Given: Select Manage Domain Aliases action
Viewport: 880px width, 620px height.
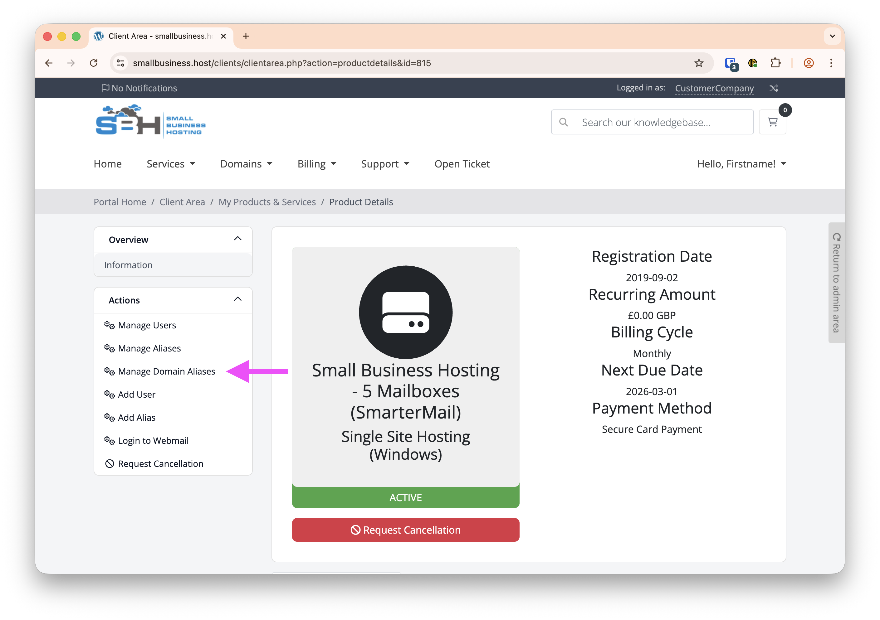Looking at the screenshot, I should [x=166, y=371].
